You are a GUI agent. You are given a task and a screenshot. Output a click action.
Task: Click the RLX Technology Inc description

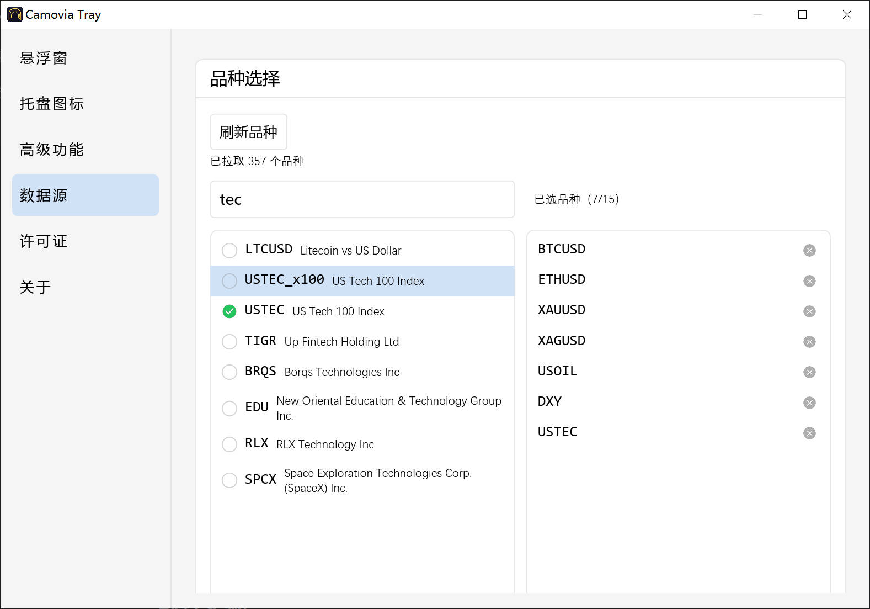325,444
